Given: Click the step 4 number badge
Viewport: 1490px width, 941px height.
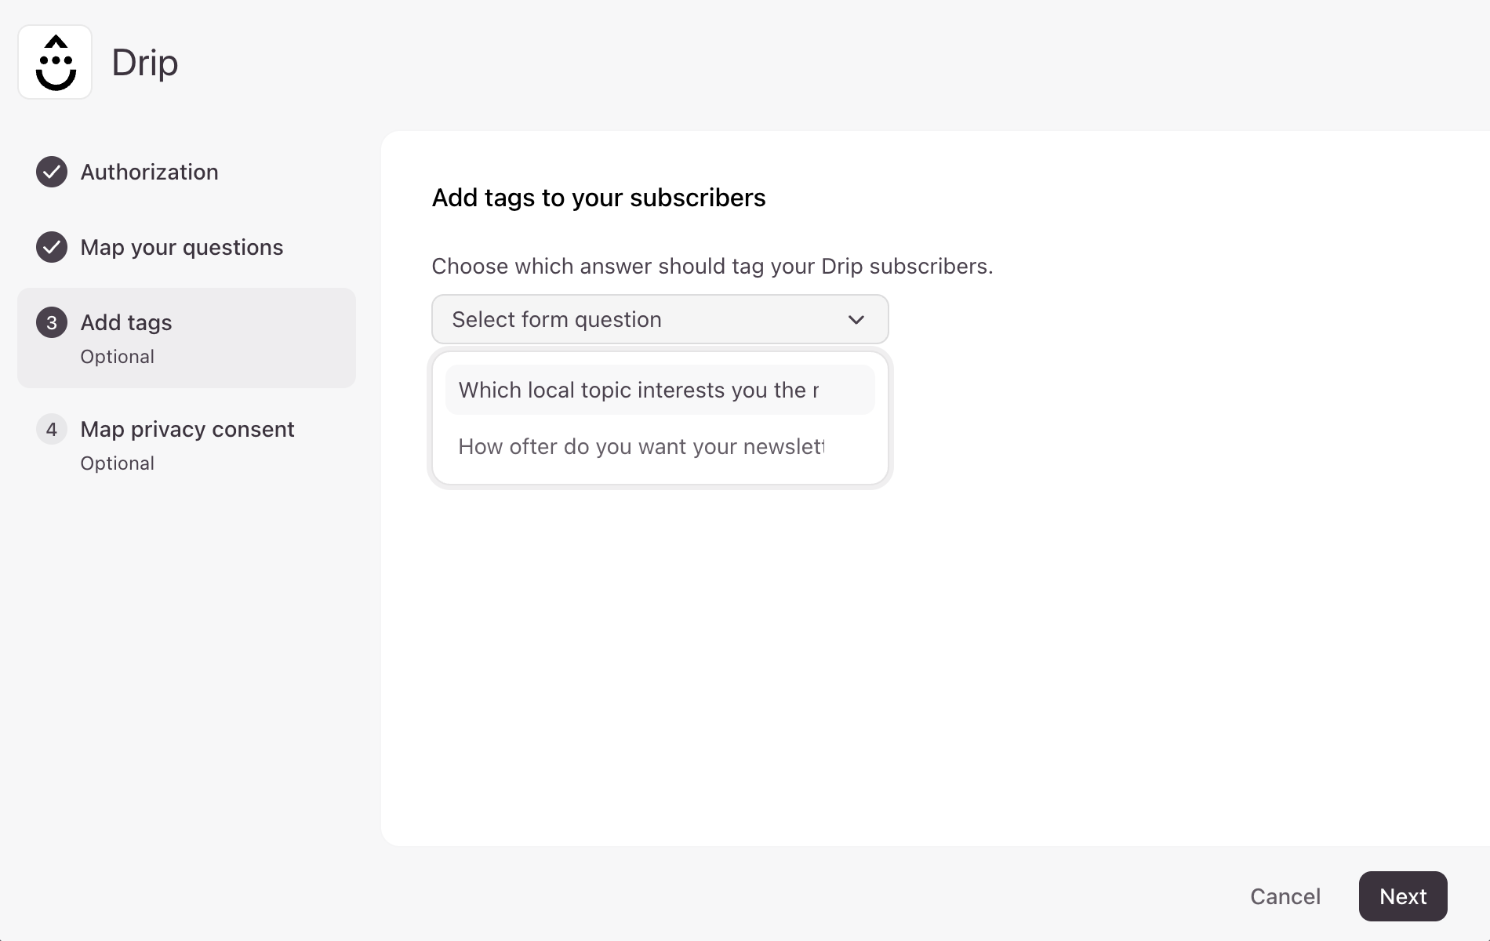Looking at the screenshot, I should (x=52, y=429).
